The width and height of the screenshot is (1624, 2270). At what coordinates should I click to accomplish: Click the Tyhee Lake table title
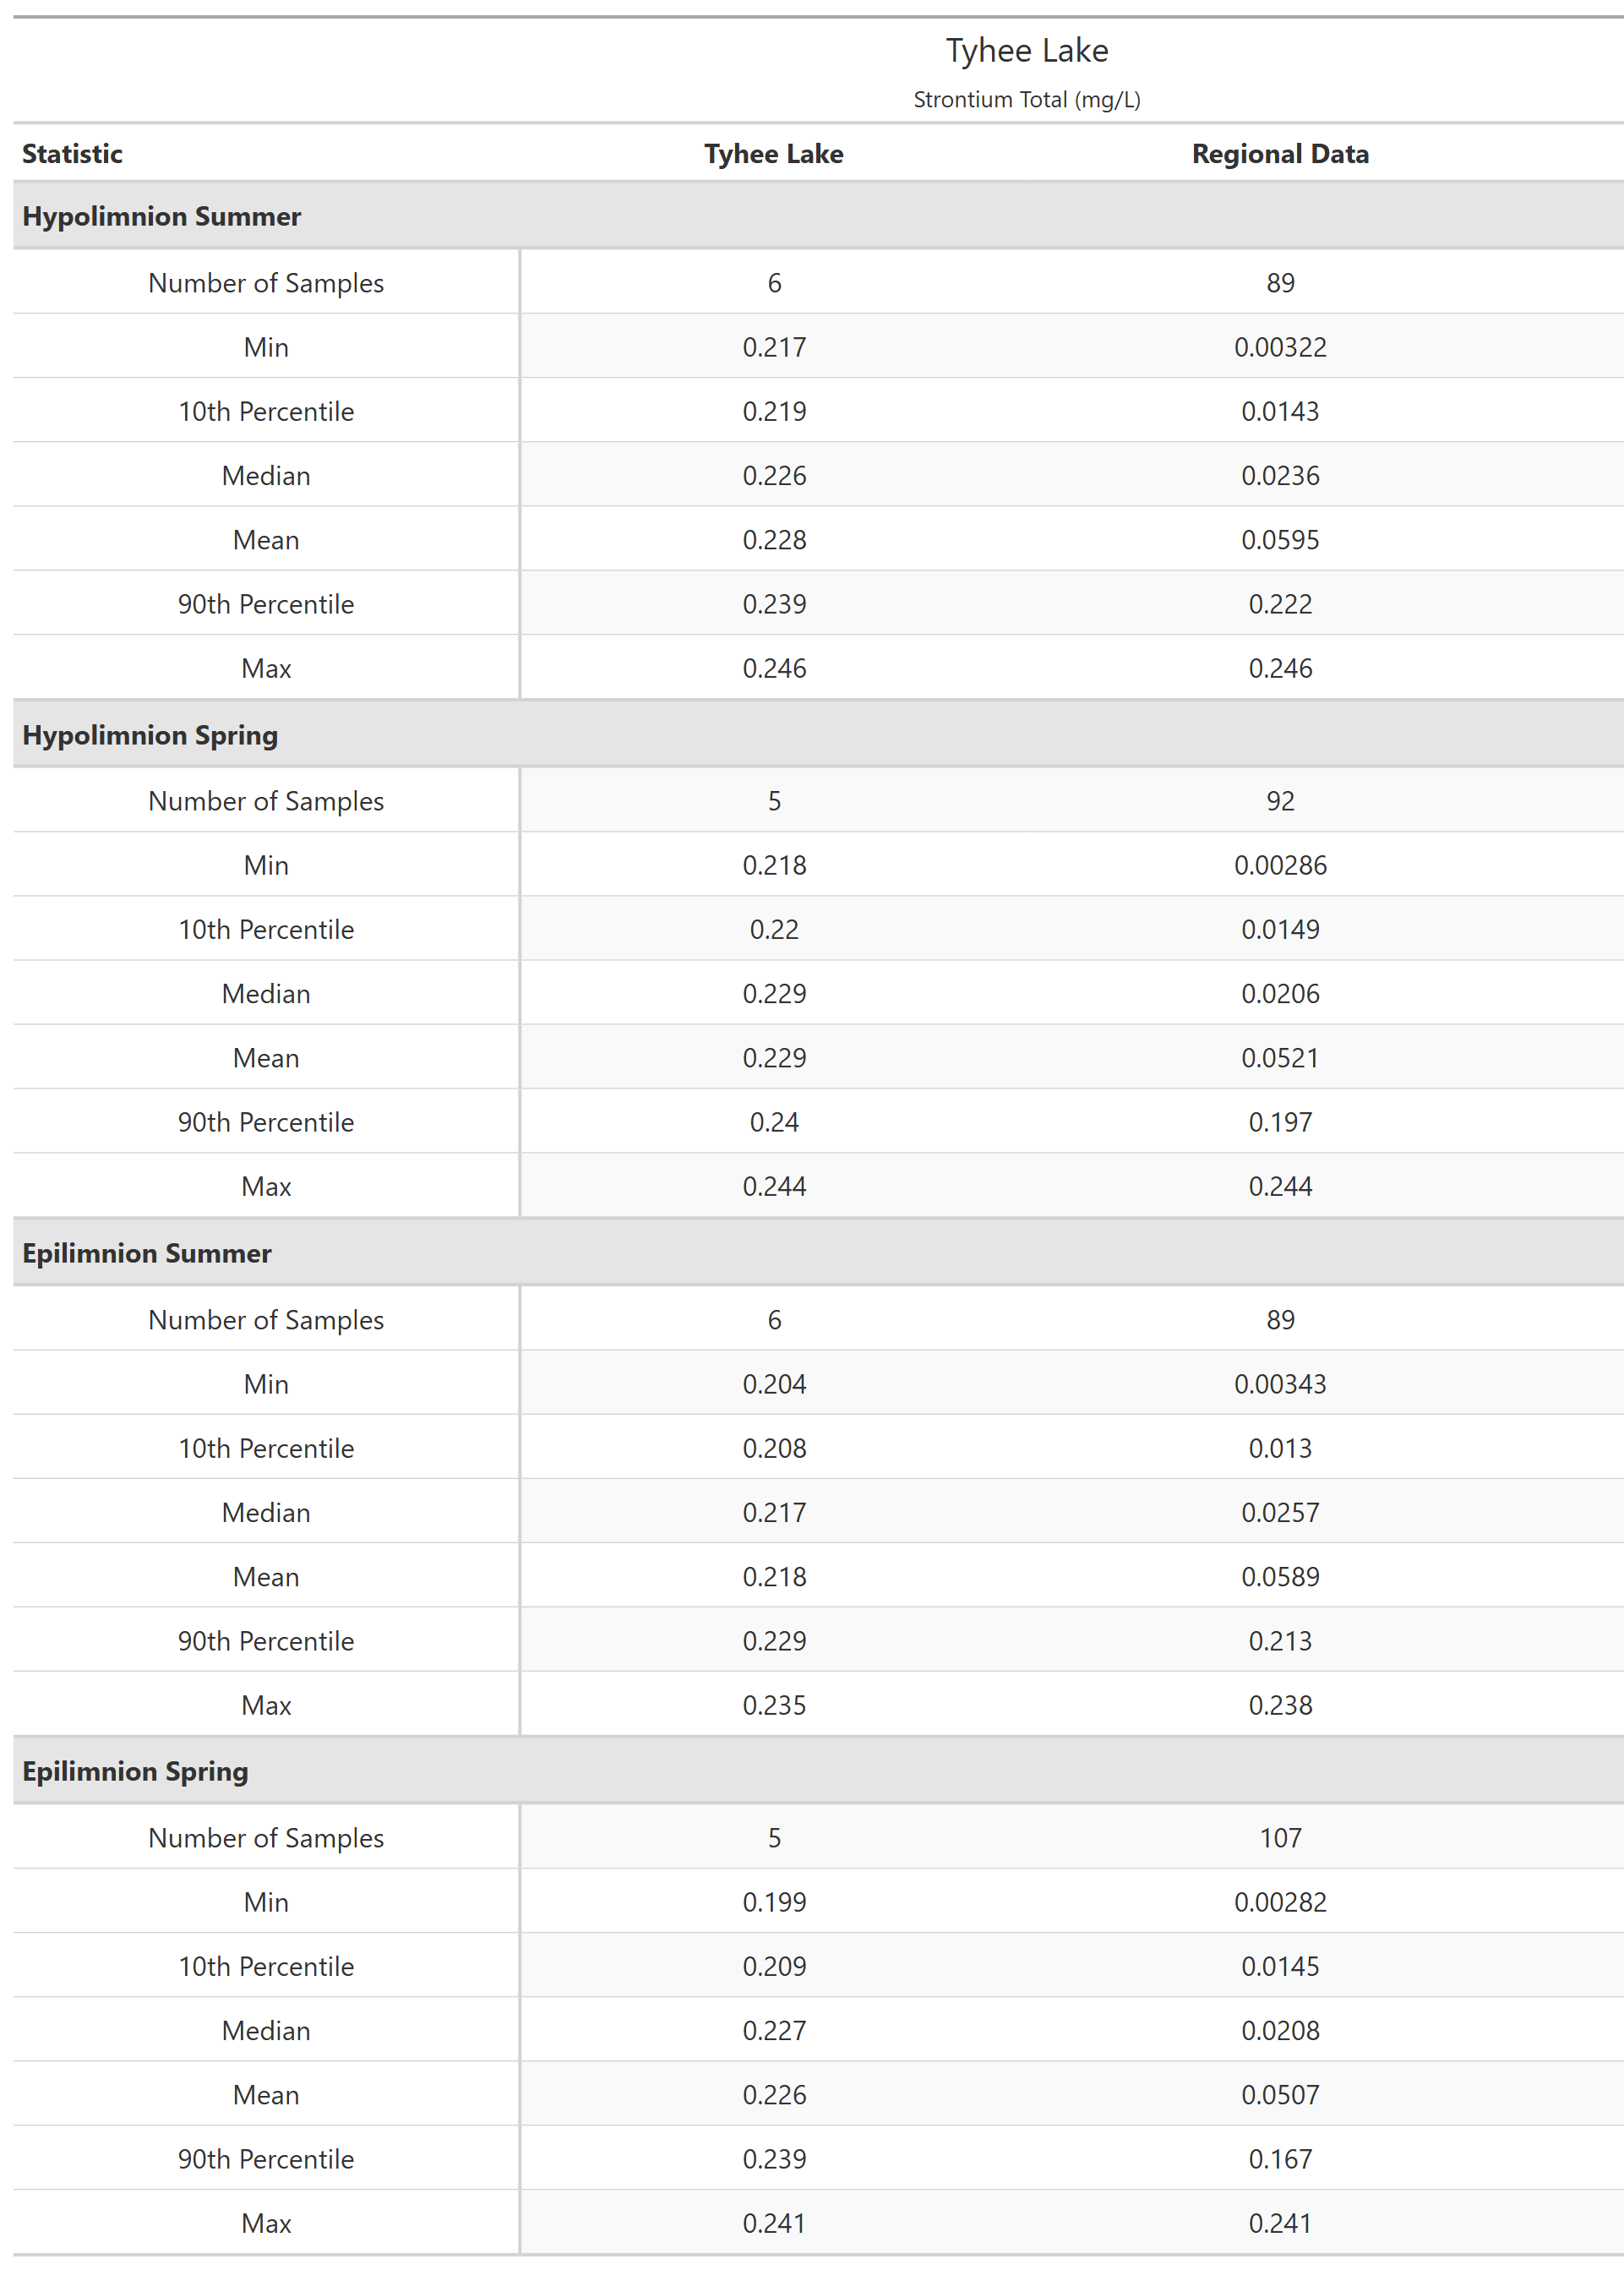[1026, 51]
